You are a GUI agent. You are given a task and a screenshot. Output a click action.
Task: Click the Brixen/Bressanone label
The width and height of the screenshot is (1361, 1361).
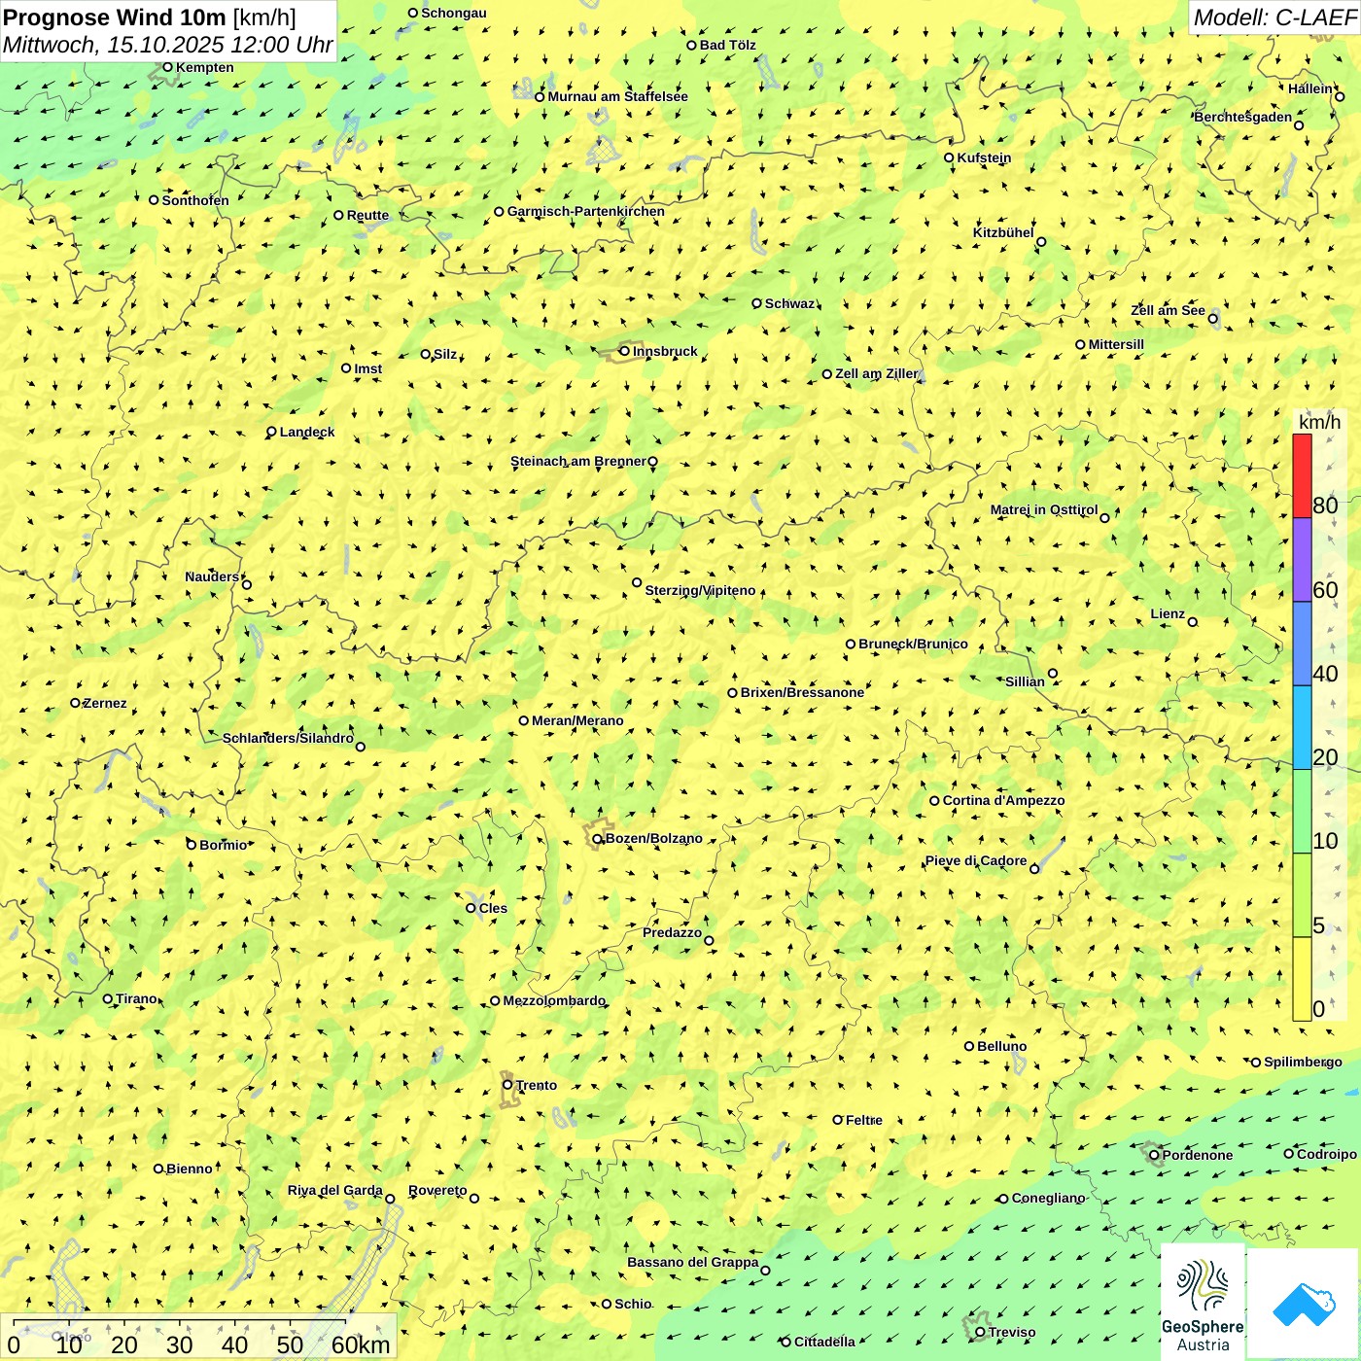click(x=802, y=692)
